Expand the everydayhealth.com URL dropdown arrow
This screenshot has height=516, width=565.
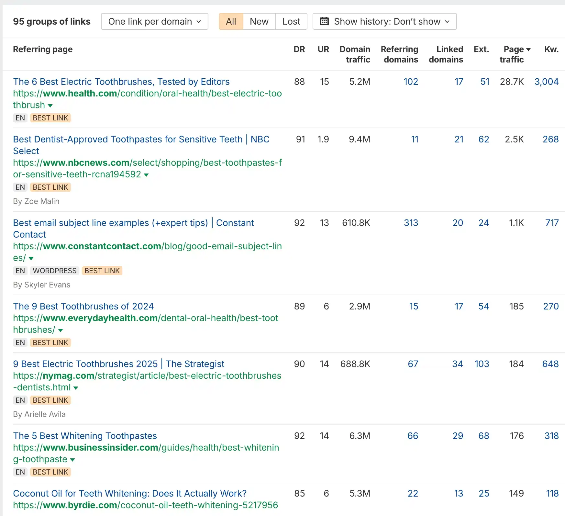[61, 331]
